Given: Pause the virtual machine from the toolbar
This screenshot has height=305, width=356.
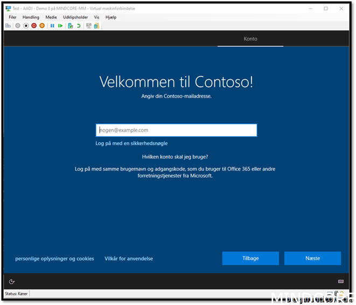Looking at the screenshot, I should (52, 25).
